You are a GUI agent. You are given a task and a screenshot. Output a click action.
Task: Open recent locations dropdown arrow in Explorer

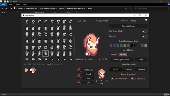(9, 8)
